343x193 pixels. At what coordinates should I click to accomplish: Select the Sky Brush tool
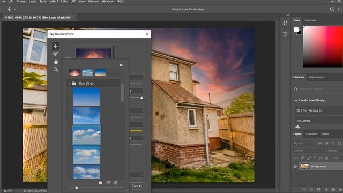[x=56, y=54]
